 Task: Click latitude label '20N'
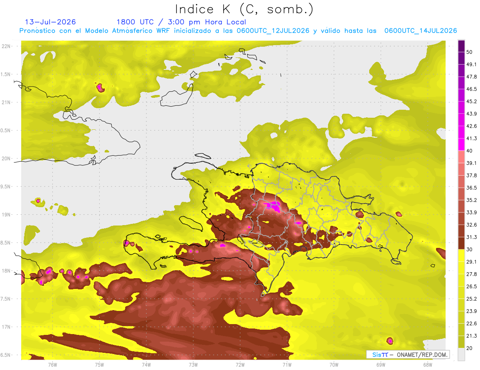point(7,158)
